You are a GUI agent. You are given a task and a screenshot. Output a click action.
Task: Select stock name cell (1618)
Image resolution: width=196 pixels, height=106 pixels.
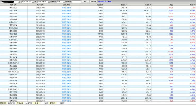13,51
